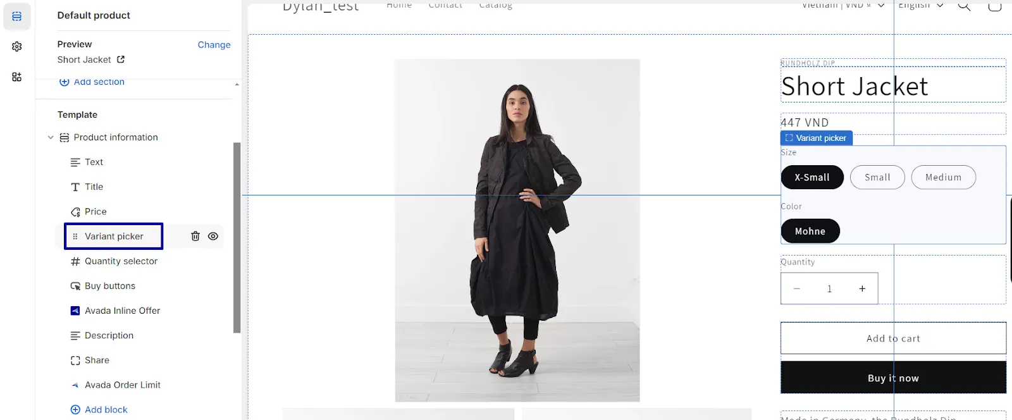
Task: Click the Add to cart button
Action: (x=893, y=338)
